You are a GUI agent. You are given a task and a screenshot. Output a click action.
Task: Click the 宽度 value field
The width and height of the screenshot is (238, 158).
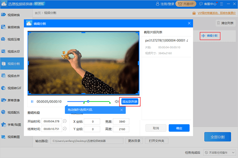120,121
